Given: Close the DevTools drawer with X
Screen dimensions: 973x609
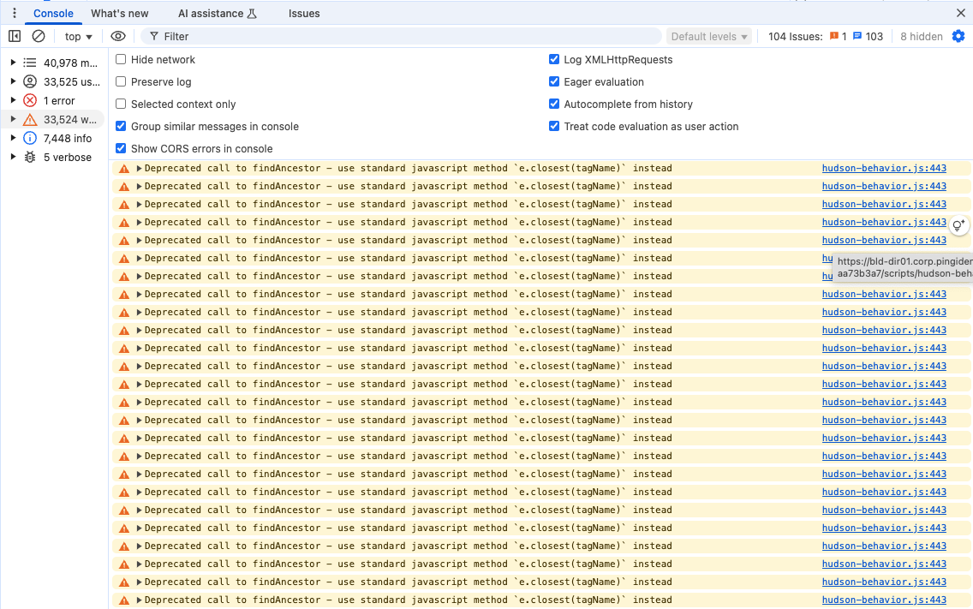Looking at the screenshot, I should click(x=960, y=13).
